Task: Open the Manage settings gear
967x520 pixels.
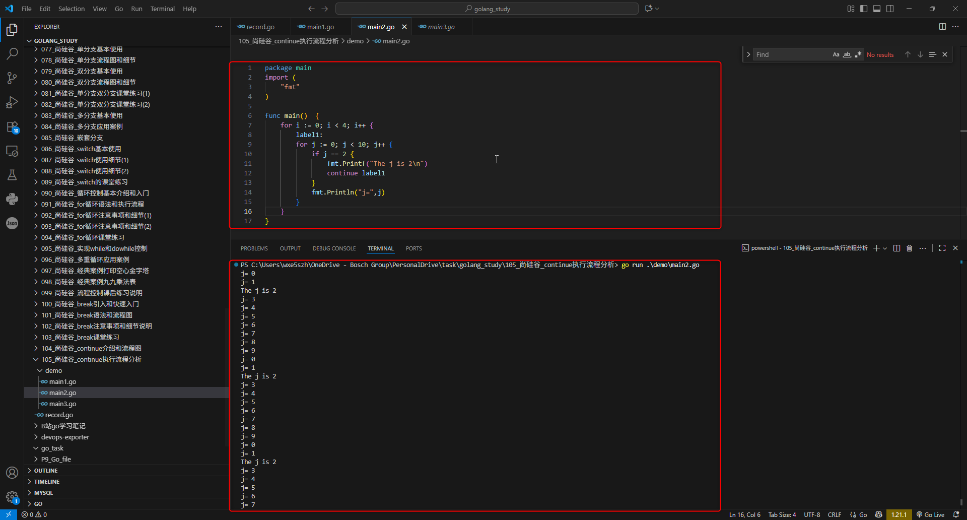Action: [x=12, y=497]
